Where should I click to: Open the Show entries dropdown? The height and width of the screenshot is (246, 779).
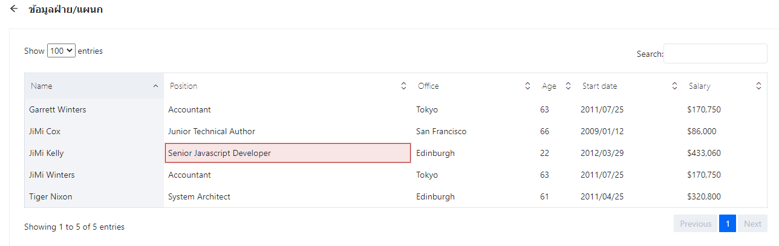point(61,51)
